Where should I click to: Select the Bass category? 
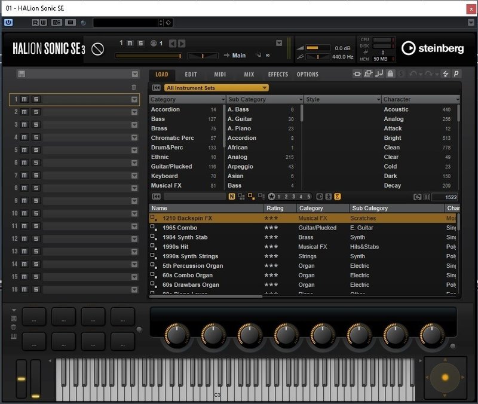(x=158, y=119)
